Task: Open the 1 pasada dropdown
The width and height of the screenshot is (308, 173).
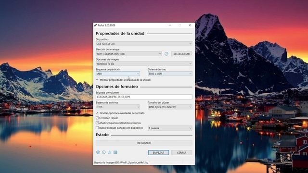Action: point(170,128)
